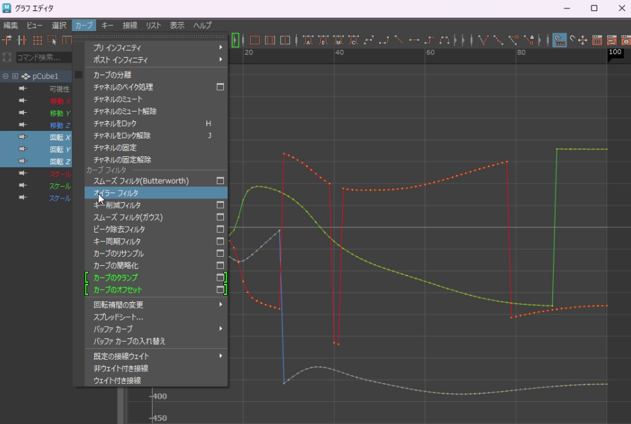
Task: Open the 選択 menu
Action: [59, 25]
